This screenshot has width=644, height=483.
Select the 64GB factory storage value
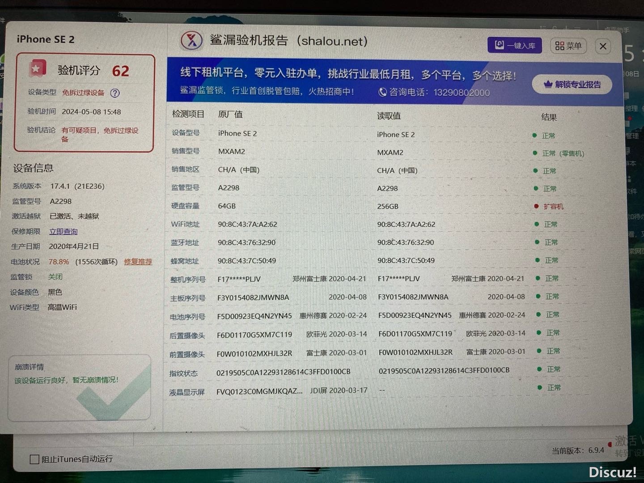pyautogui.click(x=227, y=206)
